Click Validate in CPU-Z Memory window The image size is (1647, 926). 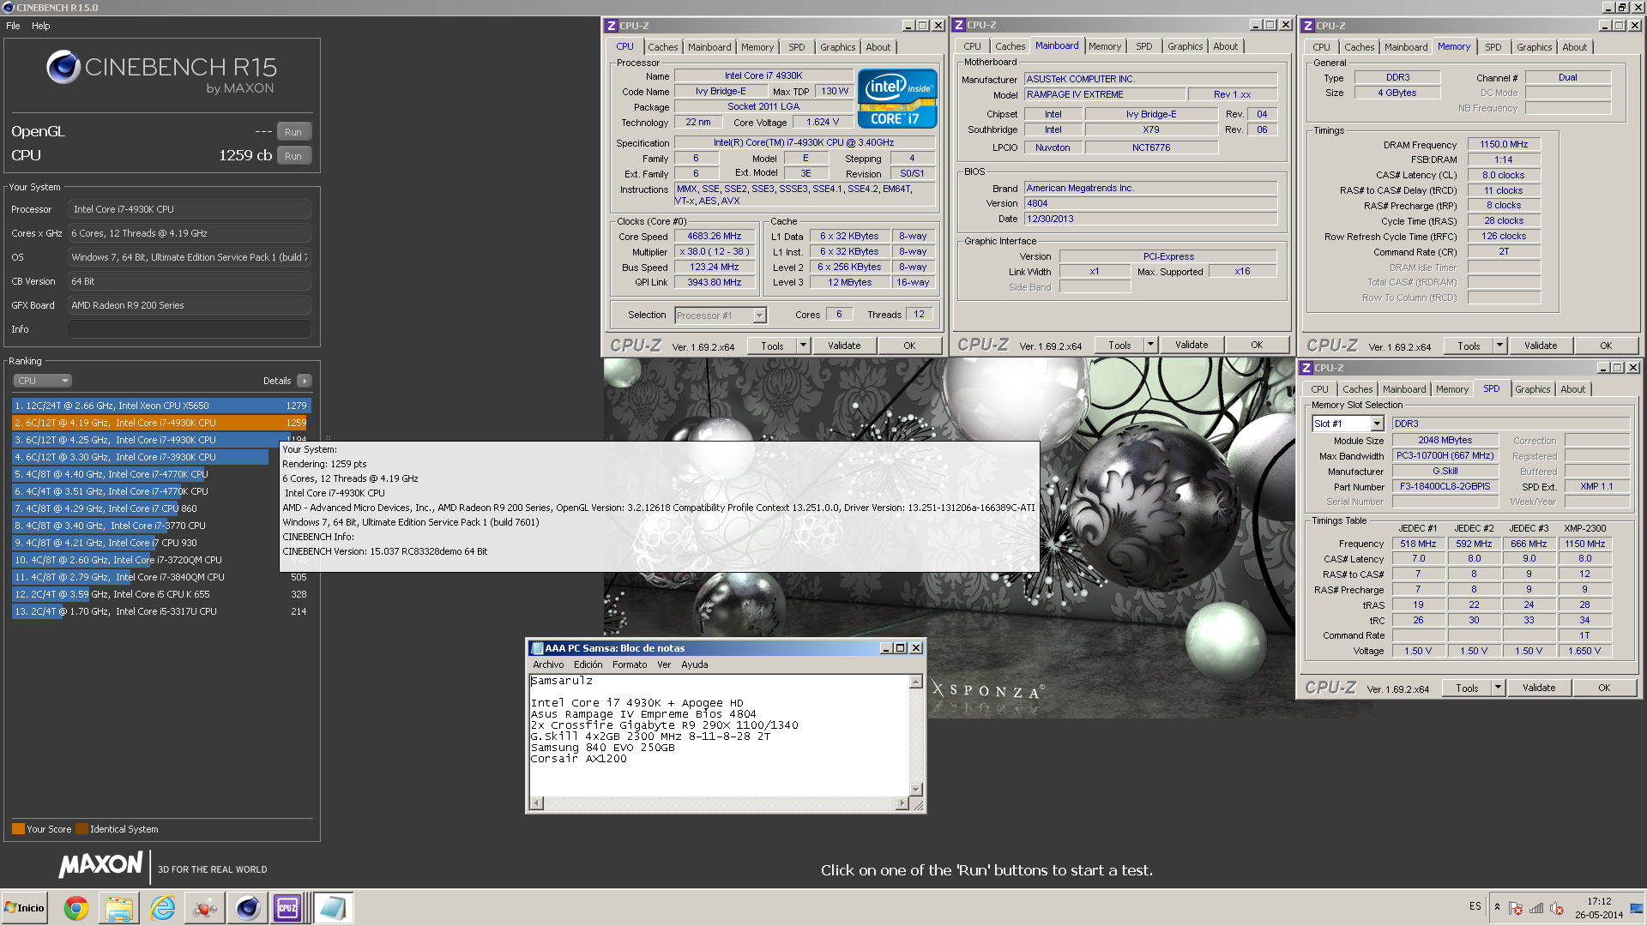click(x=1541, y=346)
